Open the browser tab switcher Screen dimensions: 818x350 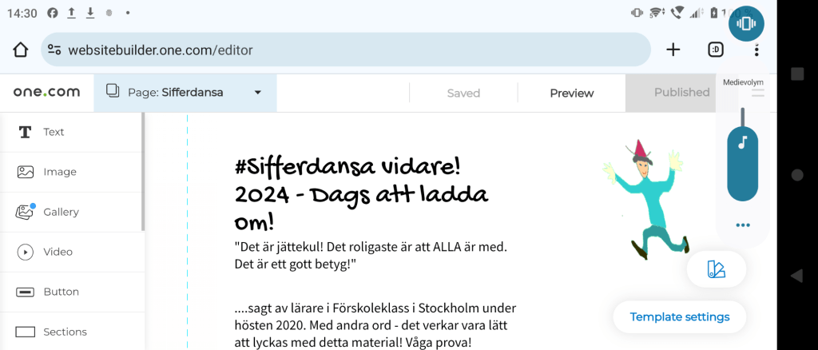716,50
